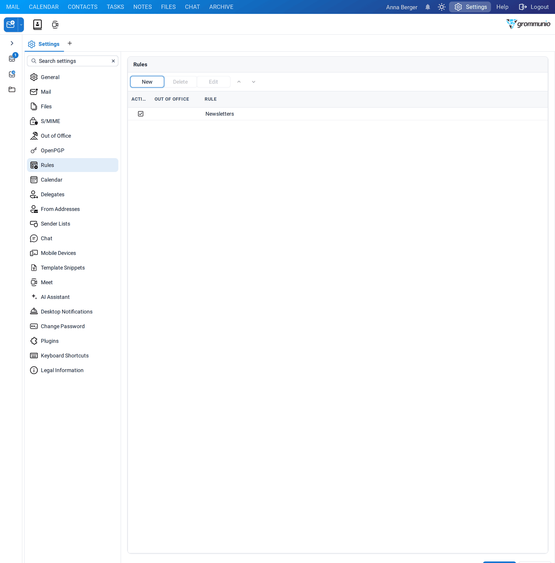Open Plugins settings category

[x=72, y=341]
